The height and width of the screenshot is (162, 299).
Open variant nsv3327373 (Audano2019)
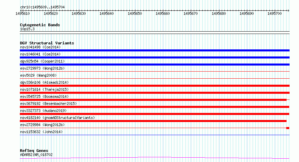43,111
